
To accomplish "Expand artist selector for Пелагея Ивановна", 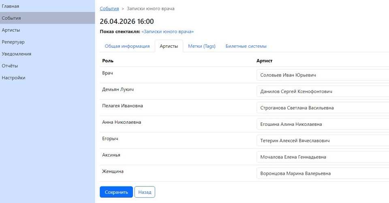I will [x=323, y=108].
